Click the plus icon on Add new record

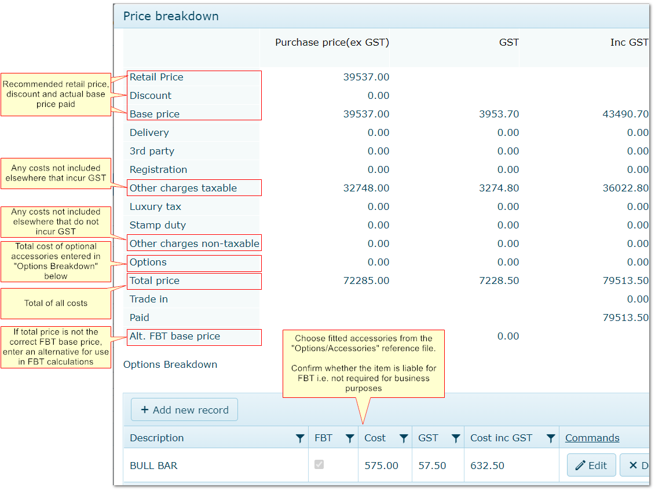tap(145, 410)
